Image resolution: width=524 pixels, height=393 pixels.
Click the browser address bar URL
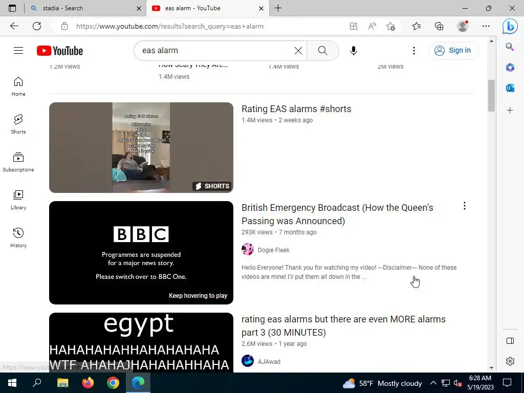click(x=170, y=26)
